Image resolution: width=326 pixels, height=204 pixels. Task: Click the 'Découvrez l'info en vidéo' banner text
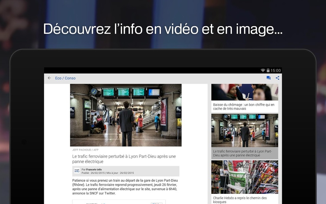tap(163, 29)
